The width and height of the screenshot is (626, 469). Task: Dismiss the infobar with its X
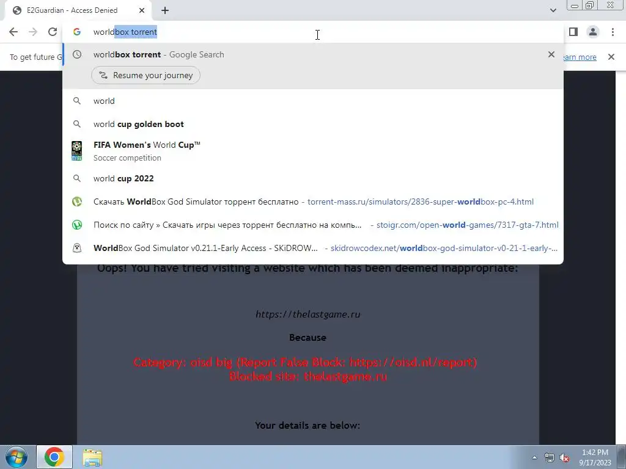[611, 57]
